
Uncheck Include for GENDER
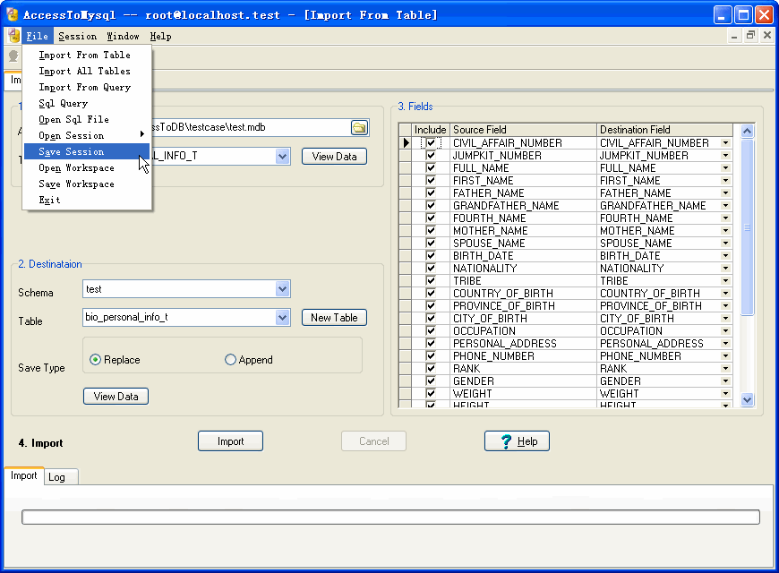pos(431,381)
